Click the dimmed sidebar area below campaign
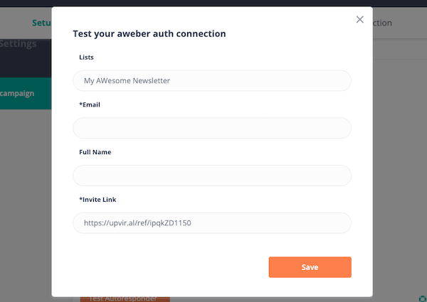Viewport: 427px width, 302px height. [x=26, y=199]
